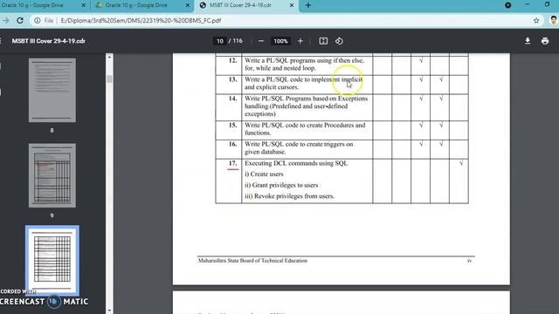Print the PDF document
Viewport: 559px width, 314px height.
coord(545,41)
